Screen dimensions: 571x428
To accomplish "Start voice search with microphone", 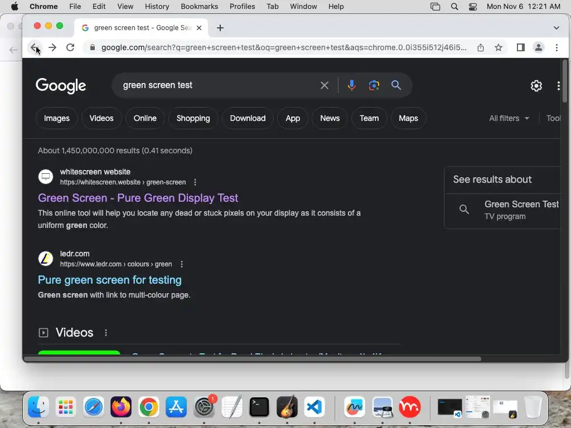I will pos(351,85).
